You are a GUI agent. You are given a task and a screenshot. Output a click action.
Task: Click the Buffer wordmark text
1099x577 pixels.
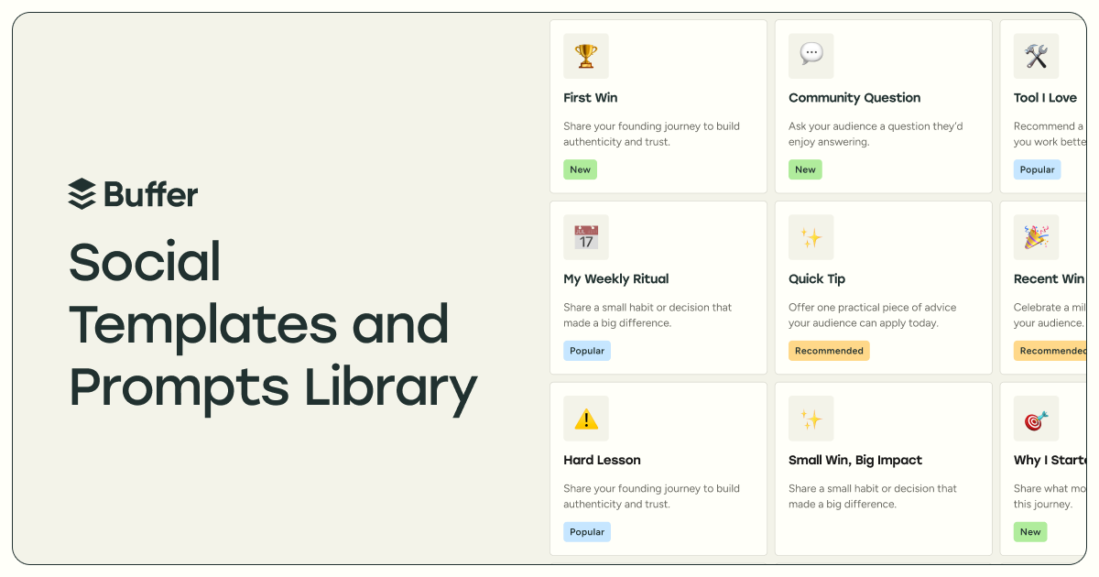click(151, 194)
